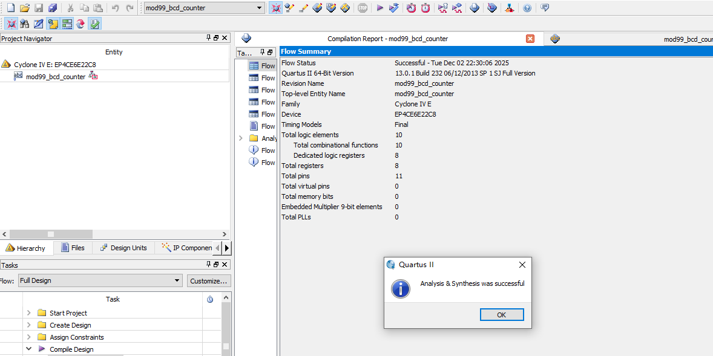Click the Flow Summary header bar
713x356 pixels.
point(496,51)
